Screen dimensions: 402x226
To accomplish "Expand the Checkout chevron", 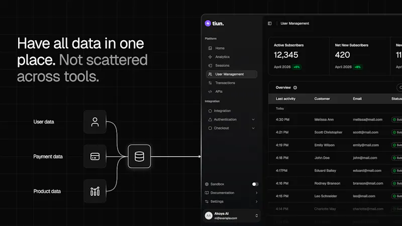I will (253, 128).
